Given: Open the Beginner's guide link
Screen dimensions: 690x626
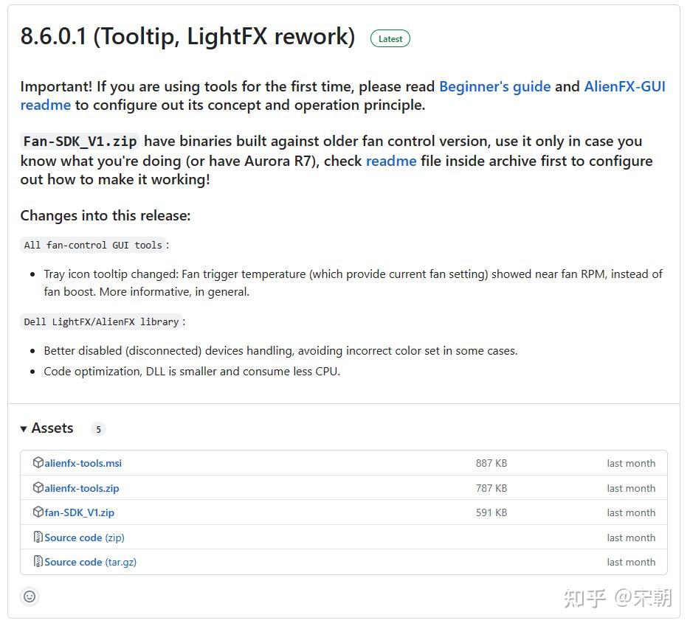Looking at the screenshot, I should pos(494,86).
